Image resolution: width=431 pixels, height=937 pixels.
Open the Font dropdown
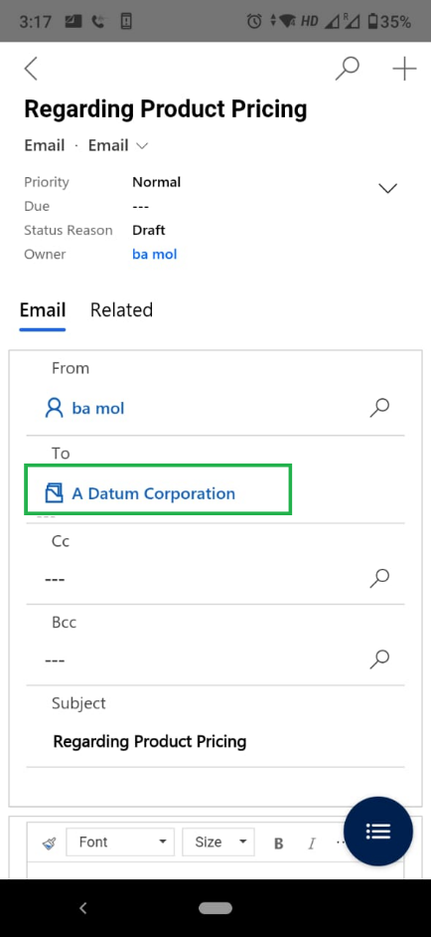coord(120,843)
